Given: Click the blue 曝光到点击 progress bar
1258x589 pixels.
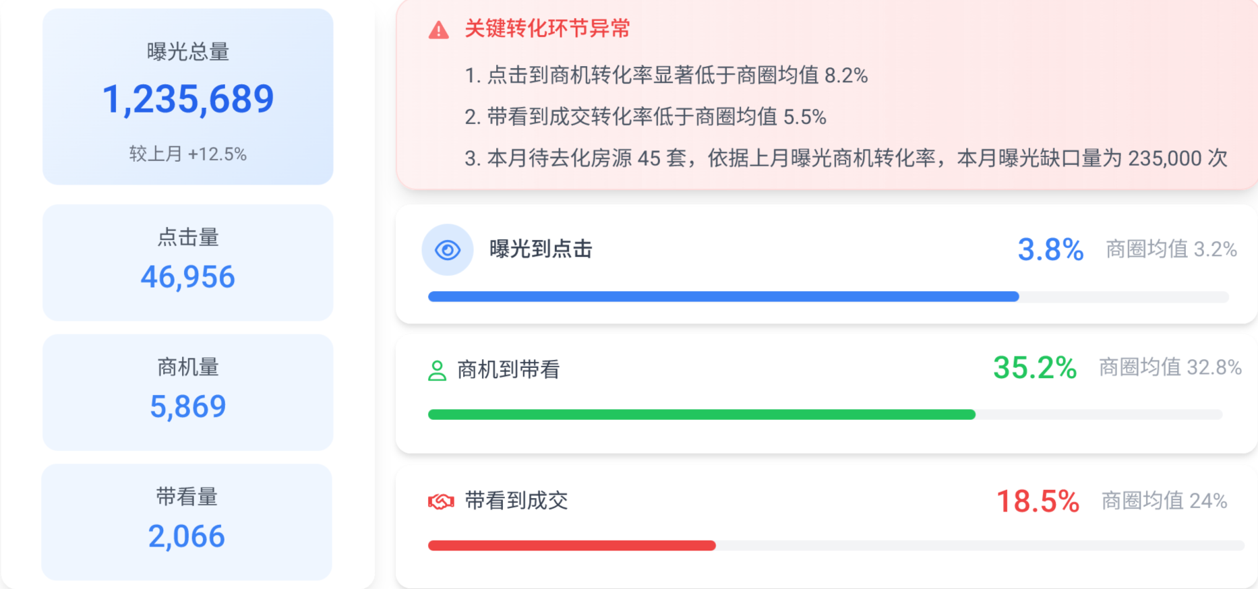Looking at the screenshot, I should tap(723, 297).
